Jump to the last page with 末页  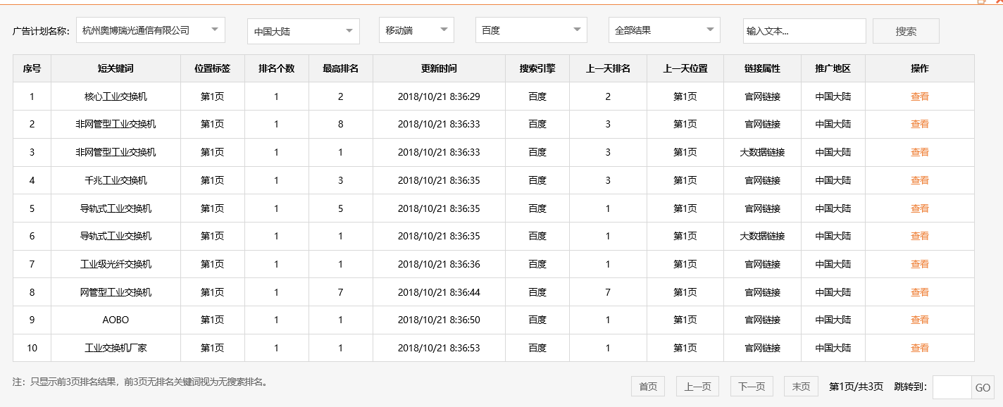click(x=800, y=386)
